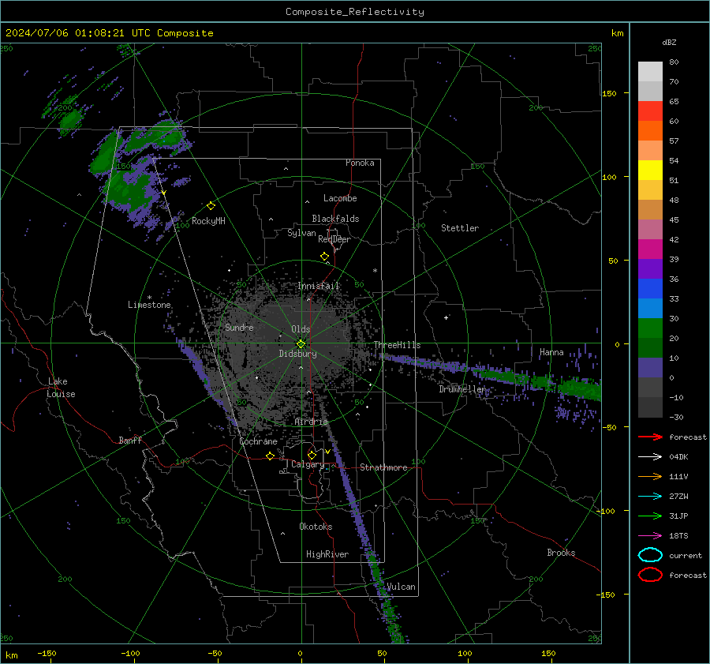The width and height of the screenshot is (710, 664).
Task: Click the Cochrane town label
Action: coord(258,441)
